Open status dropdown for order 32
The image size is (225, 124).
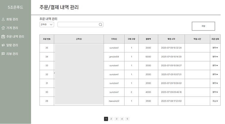(x=215, y=75)
